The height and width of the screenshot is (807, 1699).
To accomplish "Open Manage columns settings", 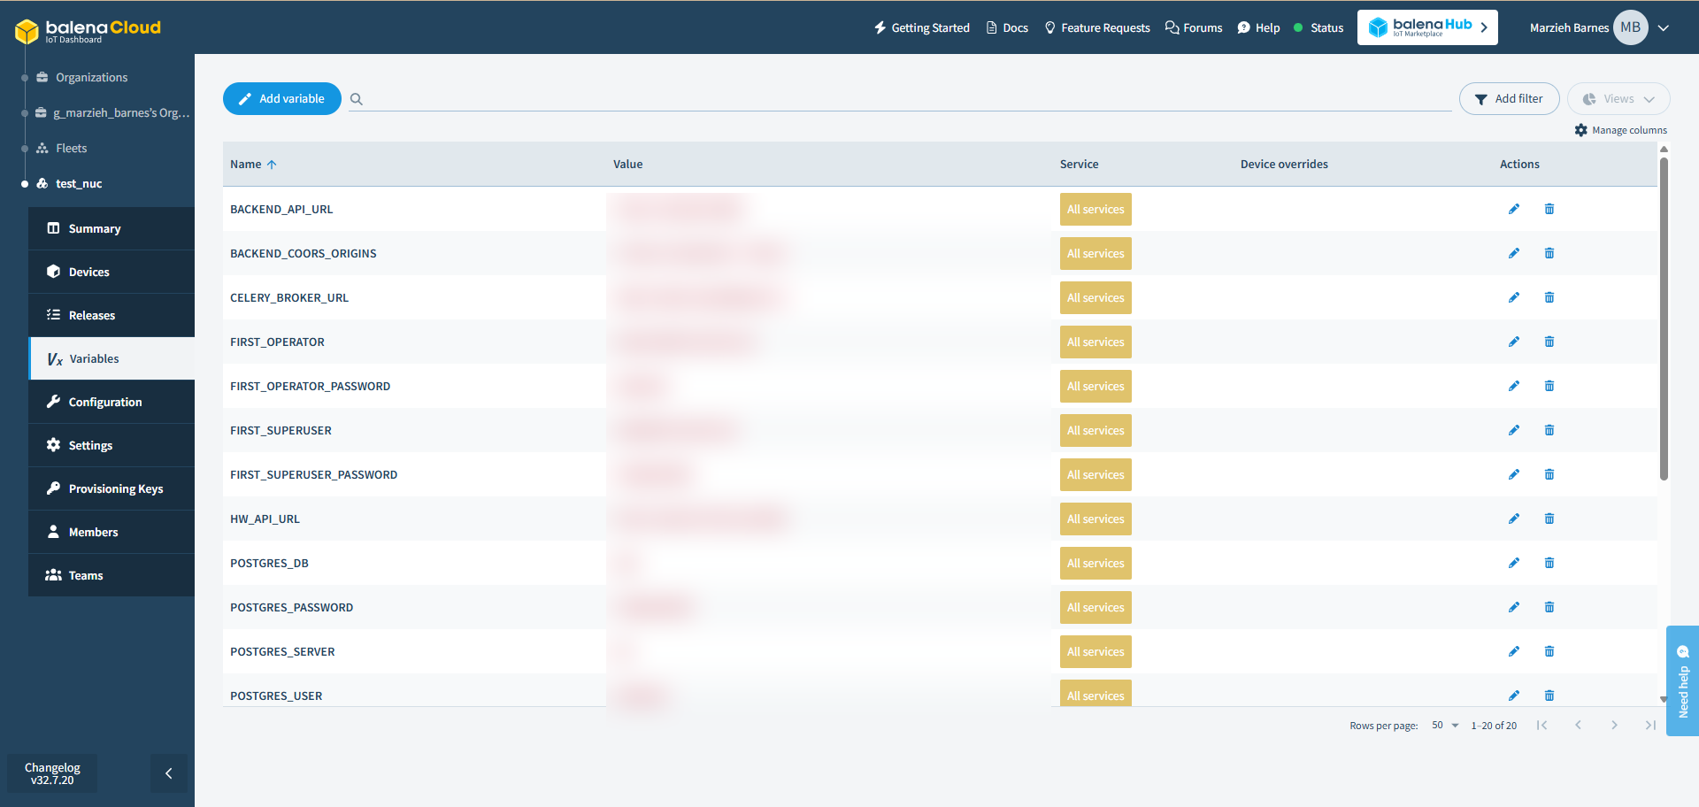I will [x=1620, y=130].
